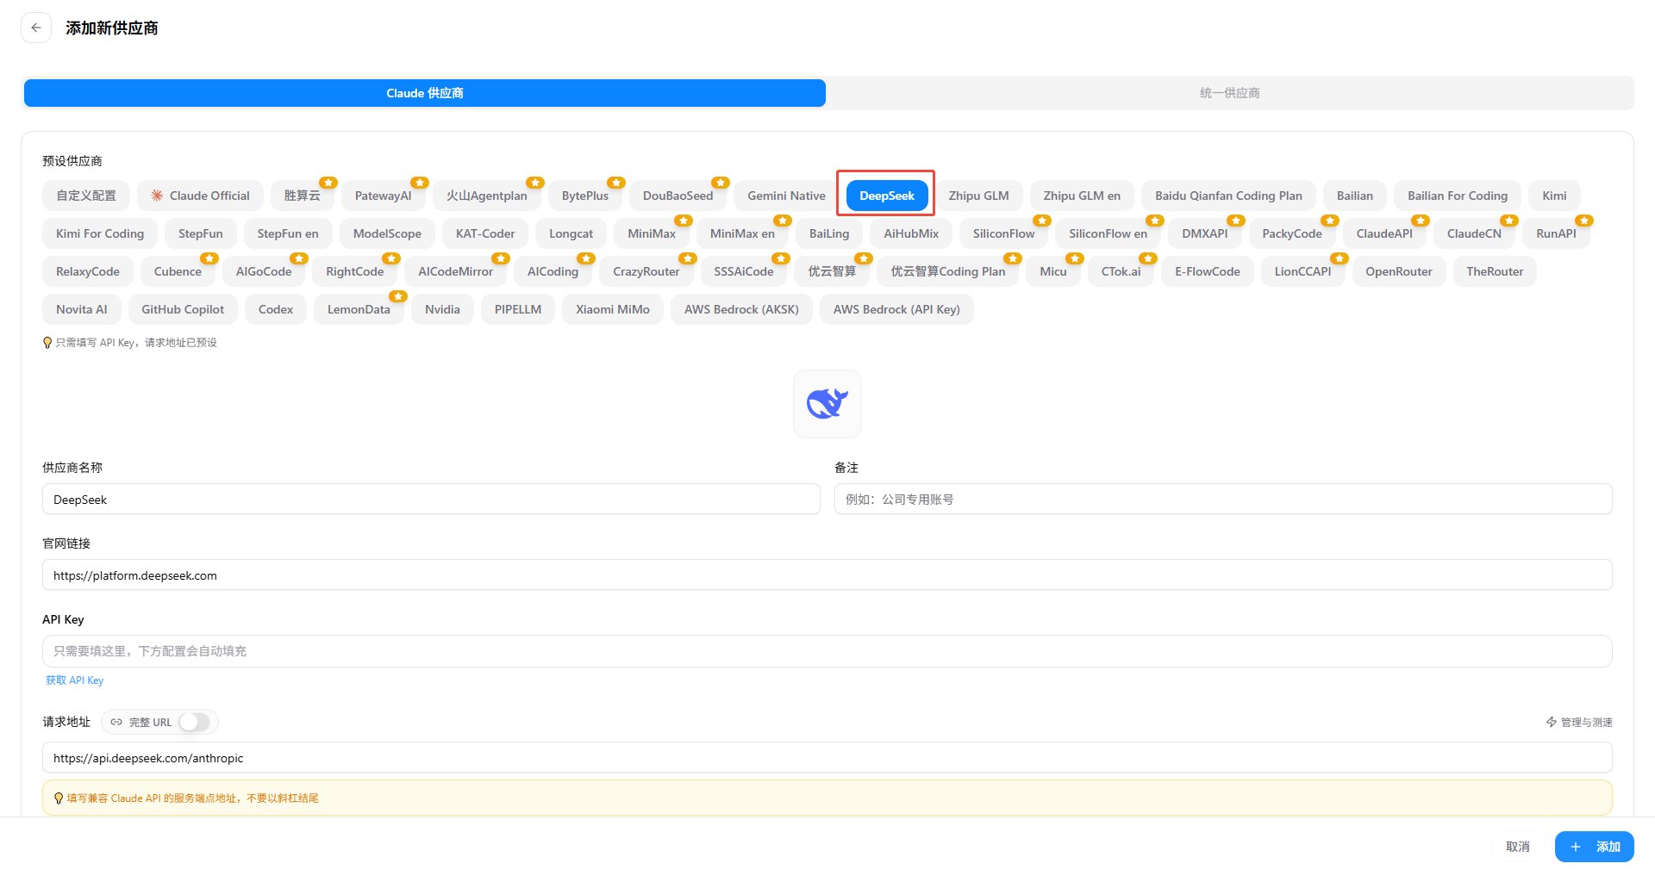This screenshot has width=1655, height=876.
Task: Pick the LemonData preset
Action: click(359, 309)
